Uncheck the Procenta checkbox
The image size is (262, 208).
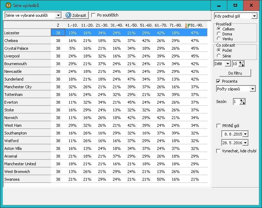coord(218,81)
